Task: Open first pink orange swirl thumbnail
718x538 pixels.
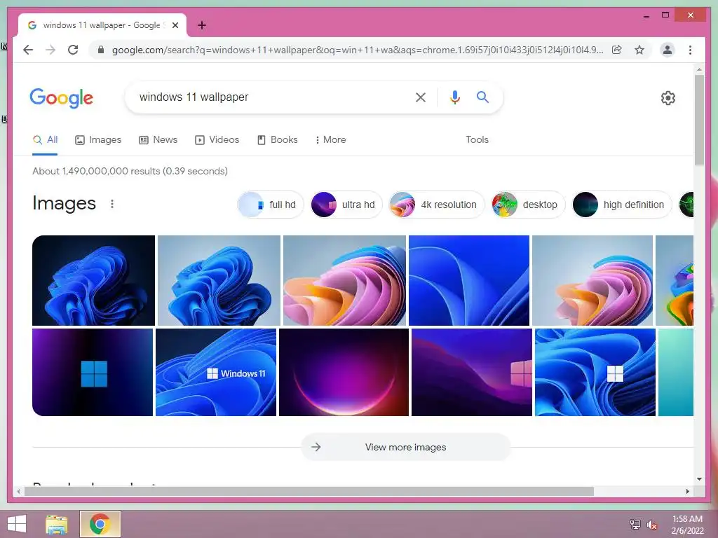Action: [x=344, y=280]
